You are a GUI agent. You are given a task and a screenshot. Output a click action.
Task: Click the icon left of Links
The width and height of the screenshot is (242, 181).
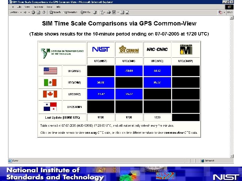[x=220, y=12]
